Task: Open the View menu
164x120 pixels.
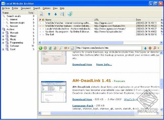Action: tap(55, 8)
